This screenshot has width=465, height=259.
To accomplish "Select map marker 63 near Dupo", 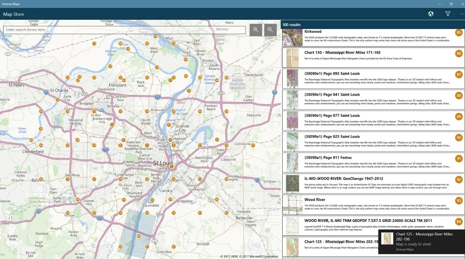I will 147,213.
